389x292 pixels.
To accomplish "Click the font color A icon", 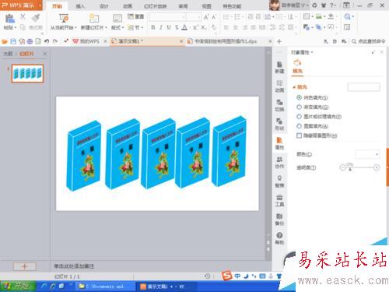I will point(184,27).
